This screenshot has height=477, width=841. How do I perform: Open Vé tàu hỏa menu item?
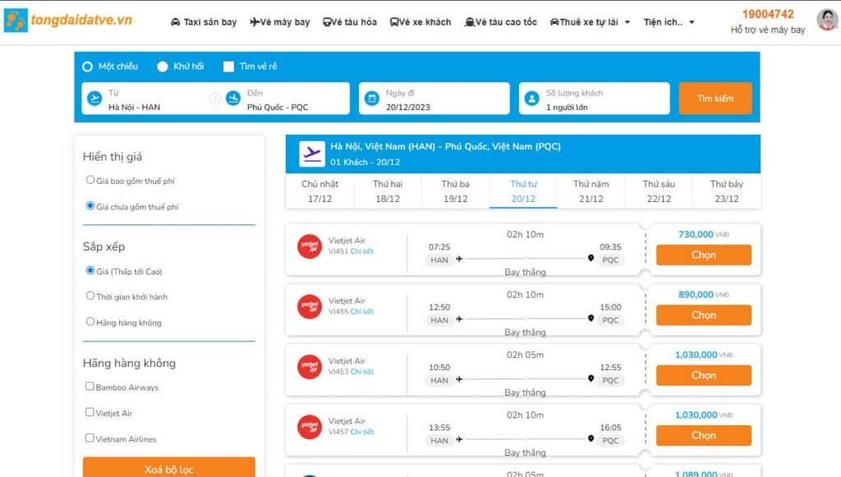tap(350, 22)
